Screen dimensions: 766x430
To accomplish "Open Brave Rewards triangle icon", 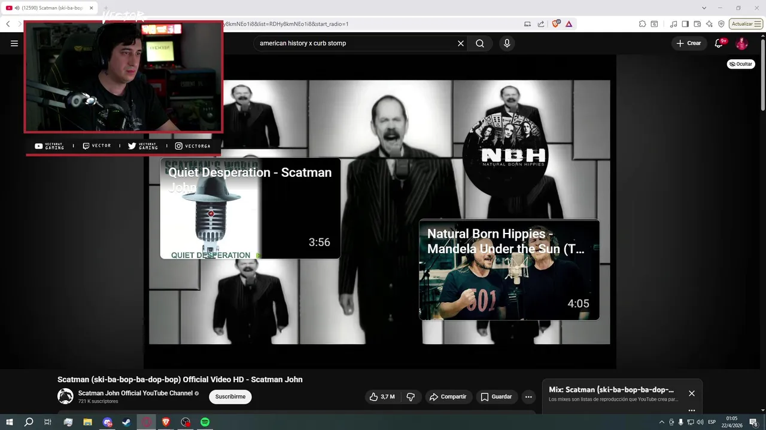I will tap(569, 24).
